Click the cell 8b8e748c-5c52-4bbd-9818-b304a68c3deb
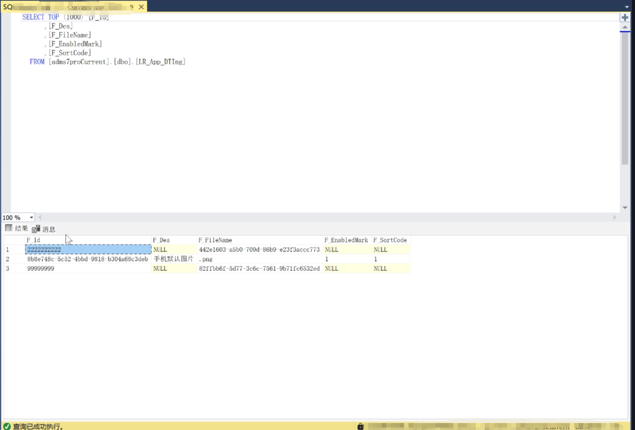This screenshot has width=635, height=430. [88, 259]
